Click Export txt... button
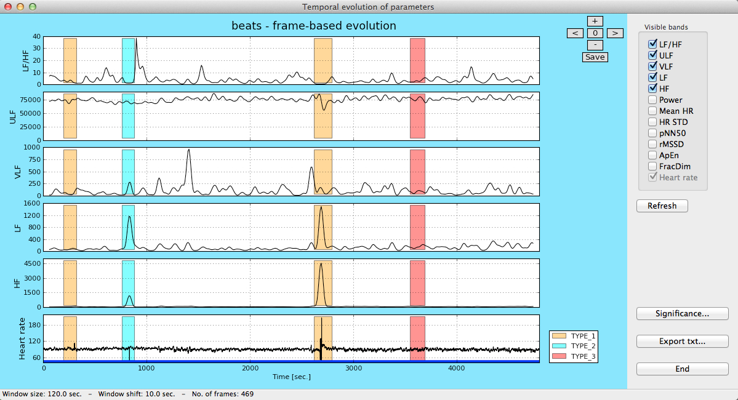The image size is (738, 400). click(x=682, y=341)
